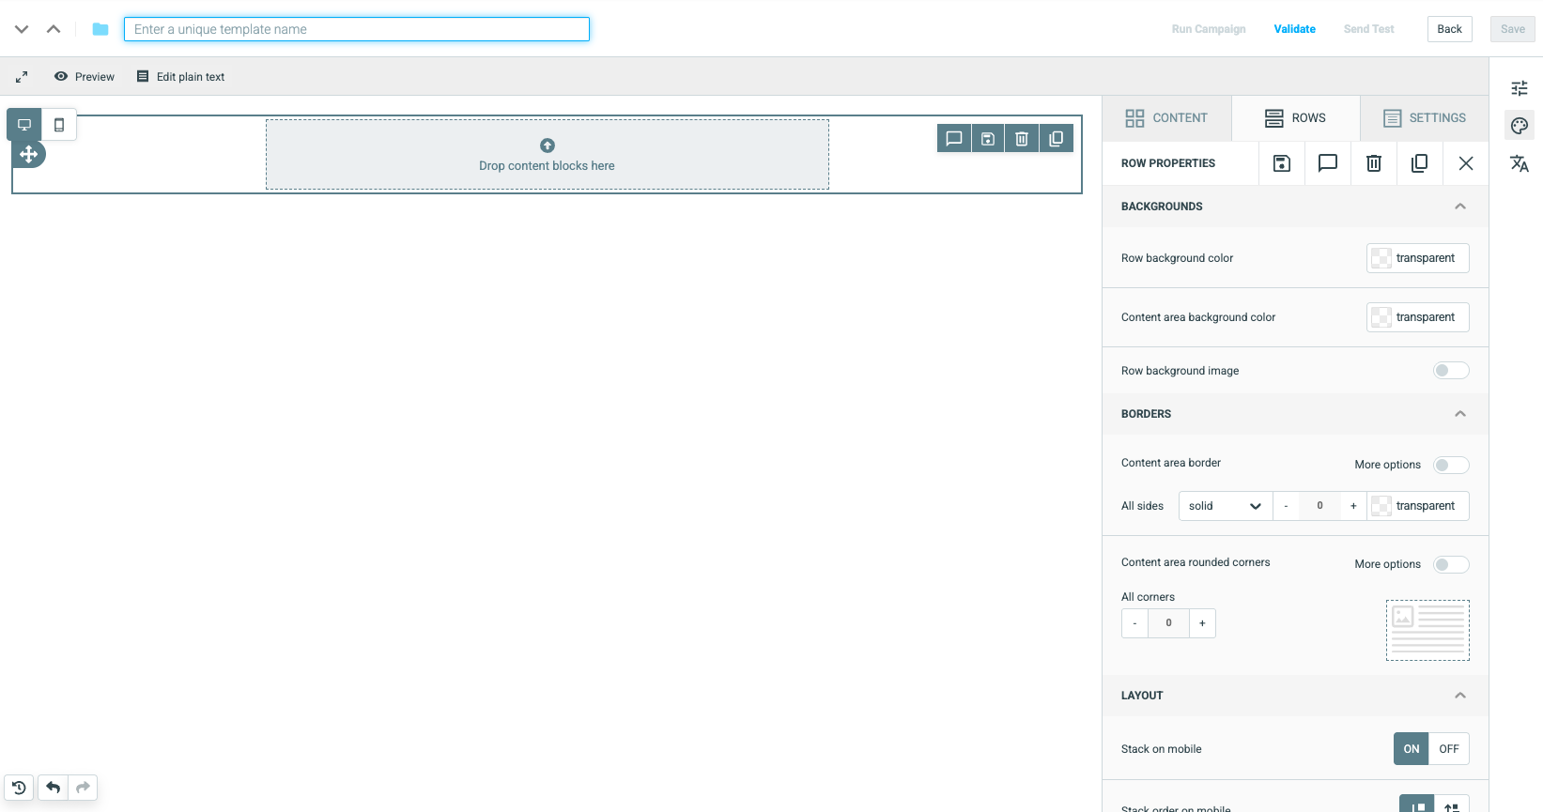Toggle More options for Content area border
Screen dimensions: 1543x812
tap(1451, 465)
